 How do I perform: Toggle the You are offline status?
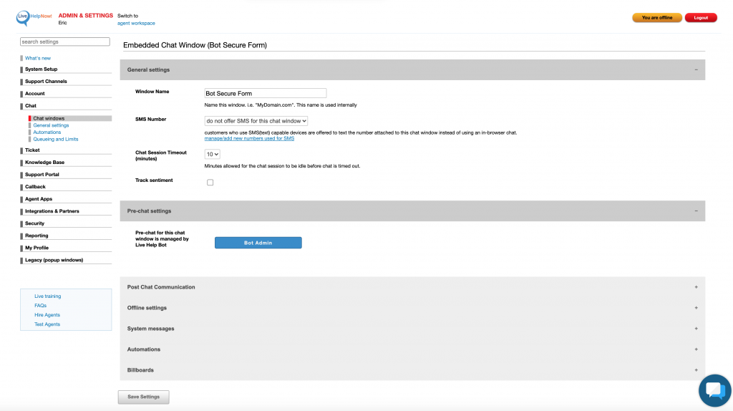[x=656, y=18]
